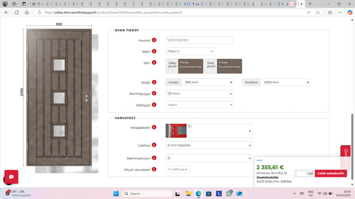This screenshot has height=199, width=355.
Task: Click the info icon next to Lasitus
Action: point(154,145)
